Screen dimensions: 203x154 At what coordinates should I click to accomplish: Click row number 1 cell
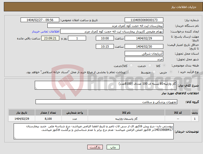195,119
